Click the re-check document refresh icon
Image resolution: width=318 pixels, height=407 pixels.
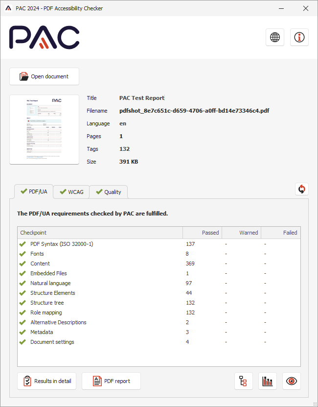[x=302, y=189]
